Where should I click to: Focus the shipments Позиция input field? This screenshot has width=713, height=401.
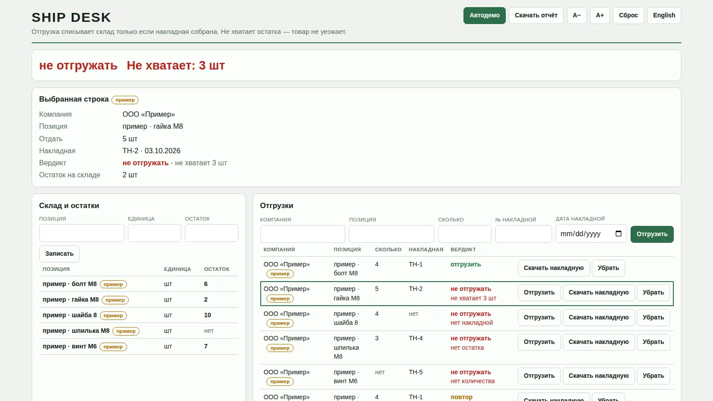392,234
